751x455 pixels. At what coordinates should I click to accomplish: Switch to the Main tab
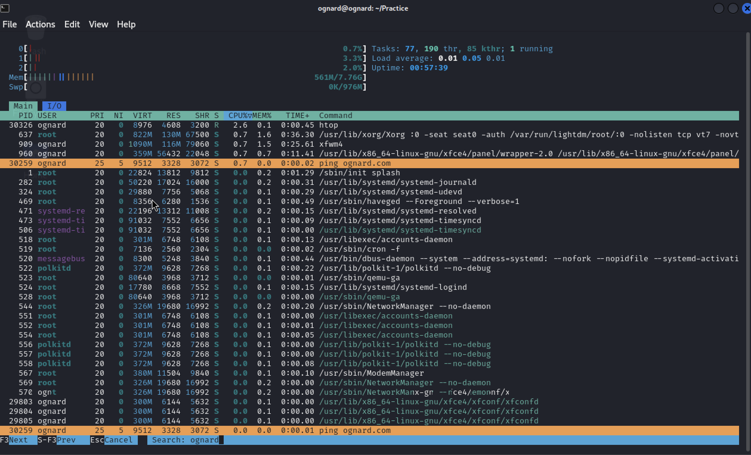coord(23,106)
